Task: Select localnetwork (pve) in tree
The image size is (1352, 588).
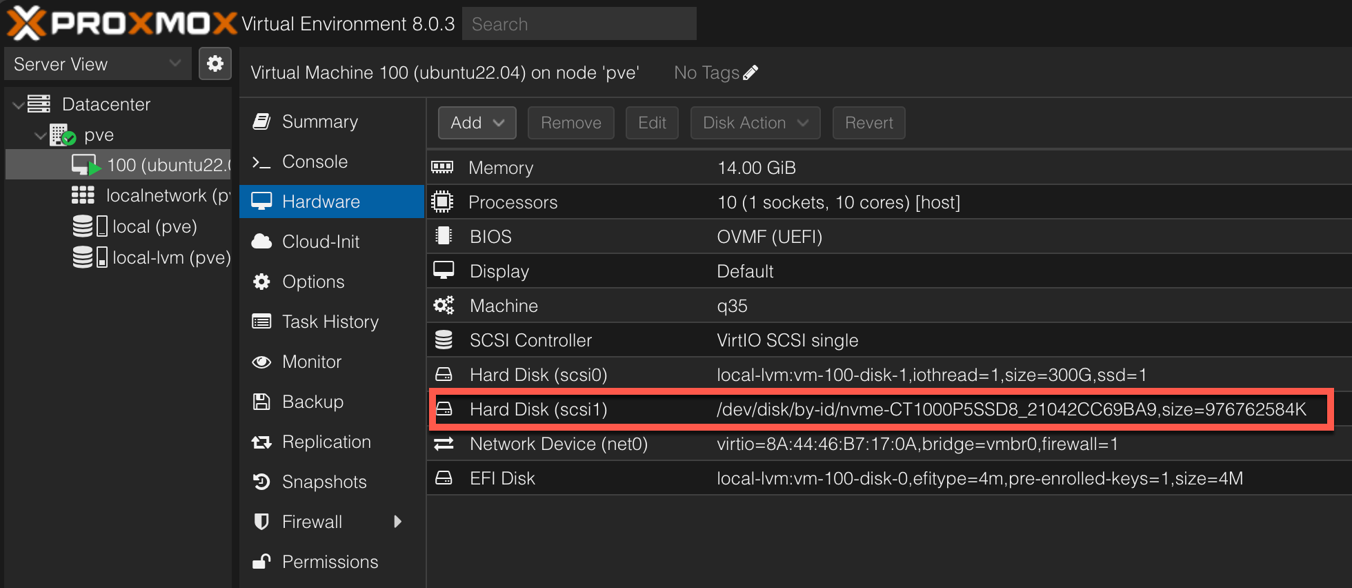Action: click(118, 195)
